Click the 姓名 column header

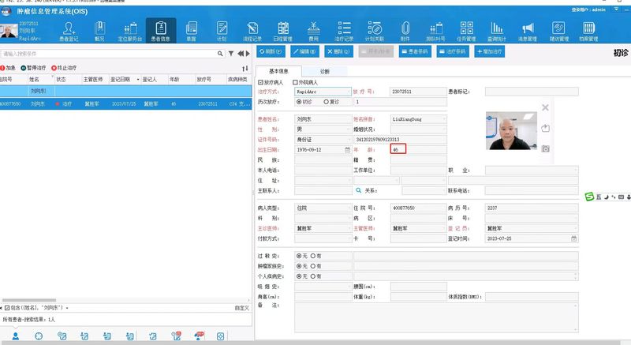pyautogui.click(x=40, y=79)
